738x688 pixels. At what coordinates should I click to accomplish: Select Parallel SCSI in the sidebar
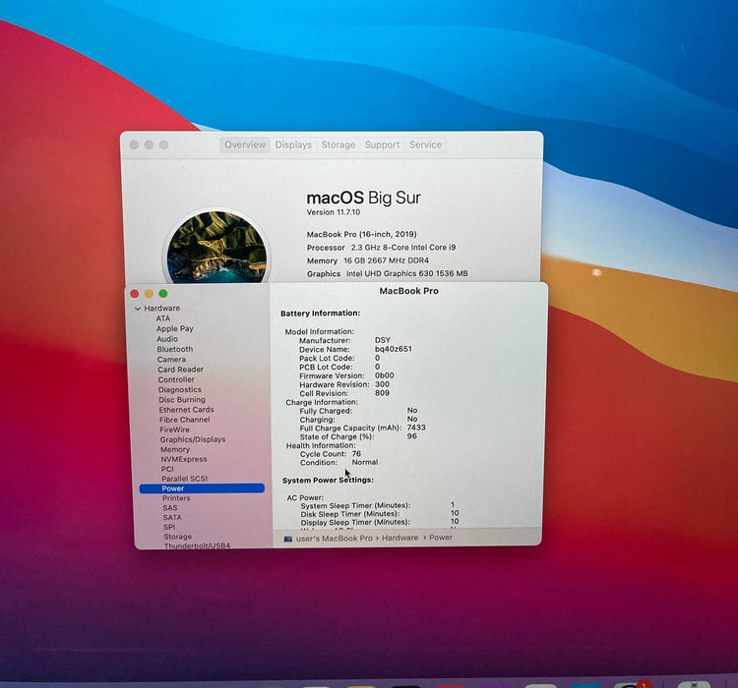point(184,479)
